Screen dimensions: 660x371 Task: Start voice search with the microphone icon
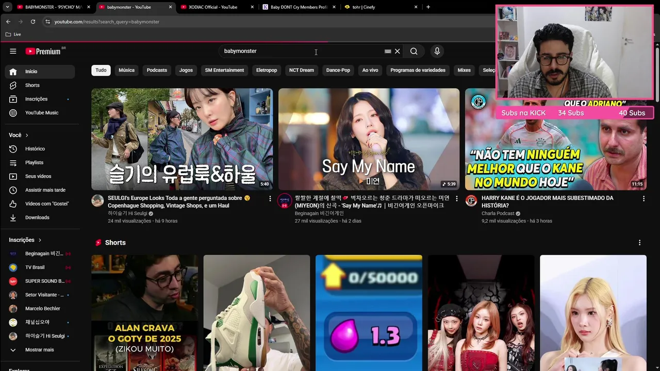tap(437, 51)
